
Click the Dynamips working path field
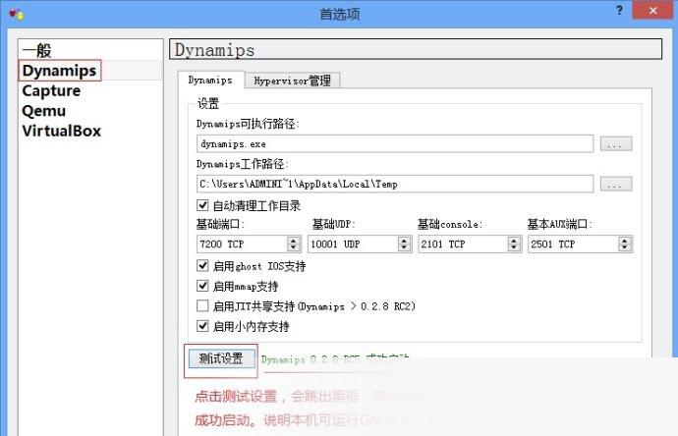coord(395,184)
